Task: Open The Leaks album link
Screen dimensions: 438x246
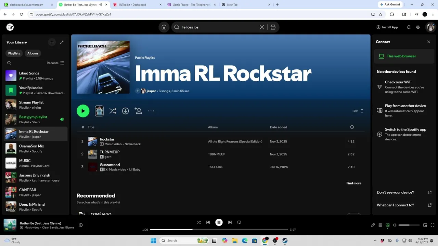Action: (215, 167)
